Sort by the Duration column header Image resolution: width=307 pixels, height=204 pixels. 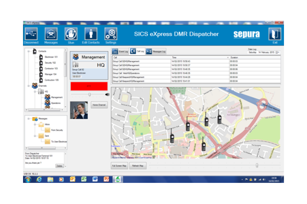tap(255, 57)
